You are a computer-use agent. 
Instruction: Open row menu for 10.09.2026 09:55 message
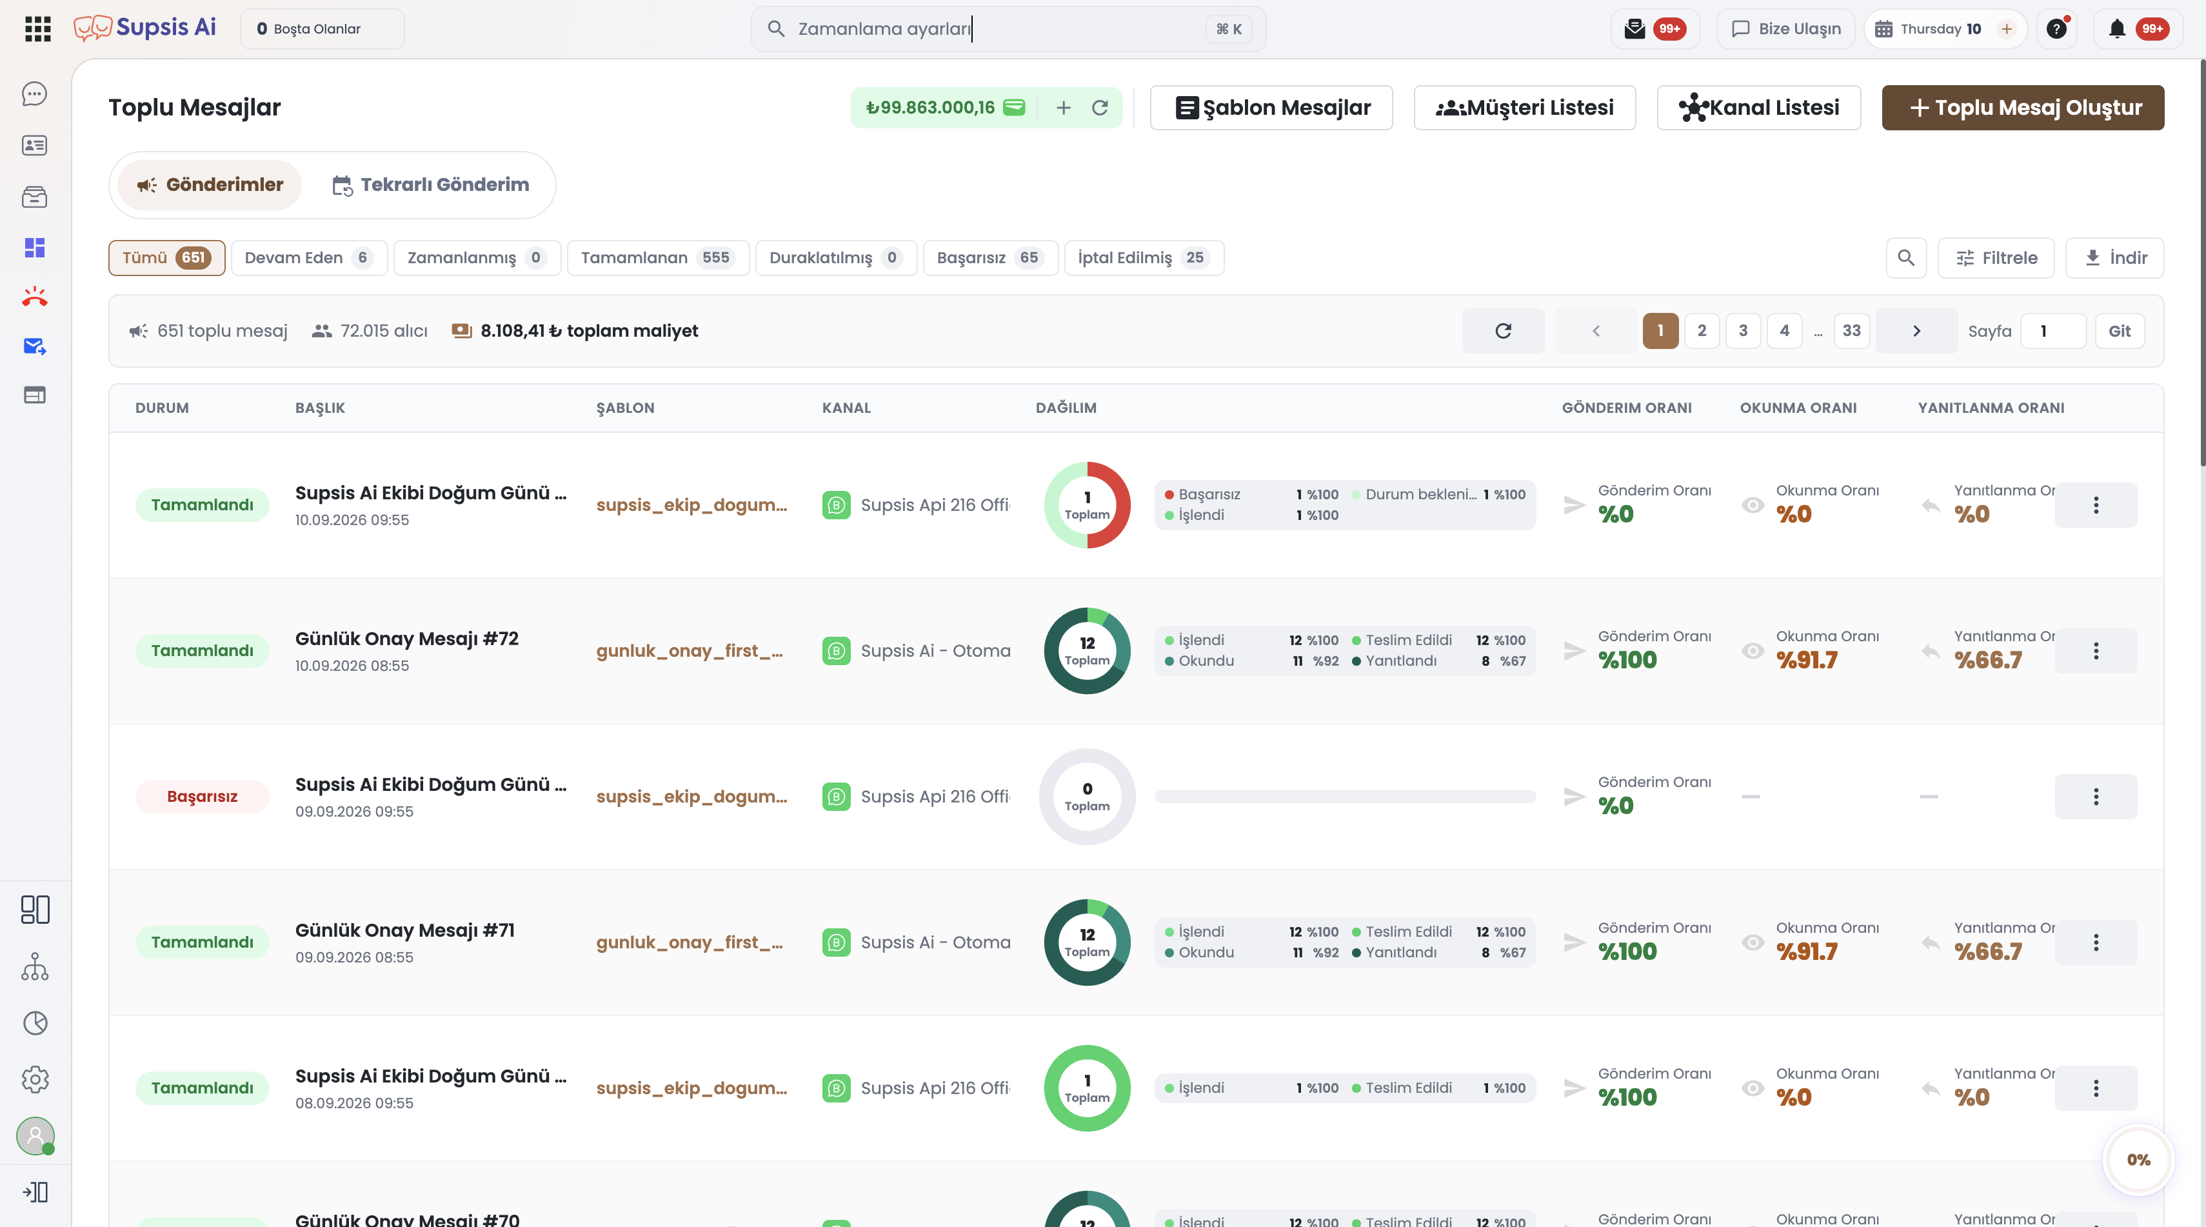click(x=2096, y=505)
